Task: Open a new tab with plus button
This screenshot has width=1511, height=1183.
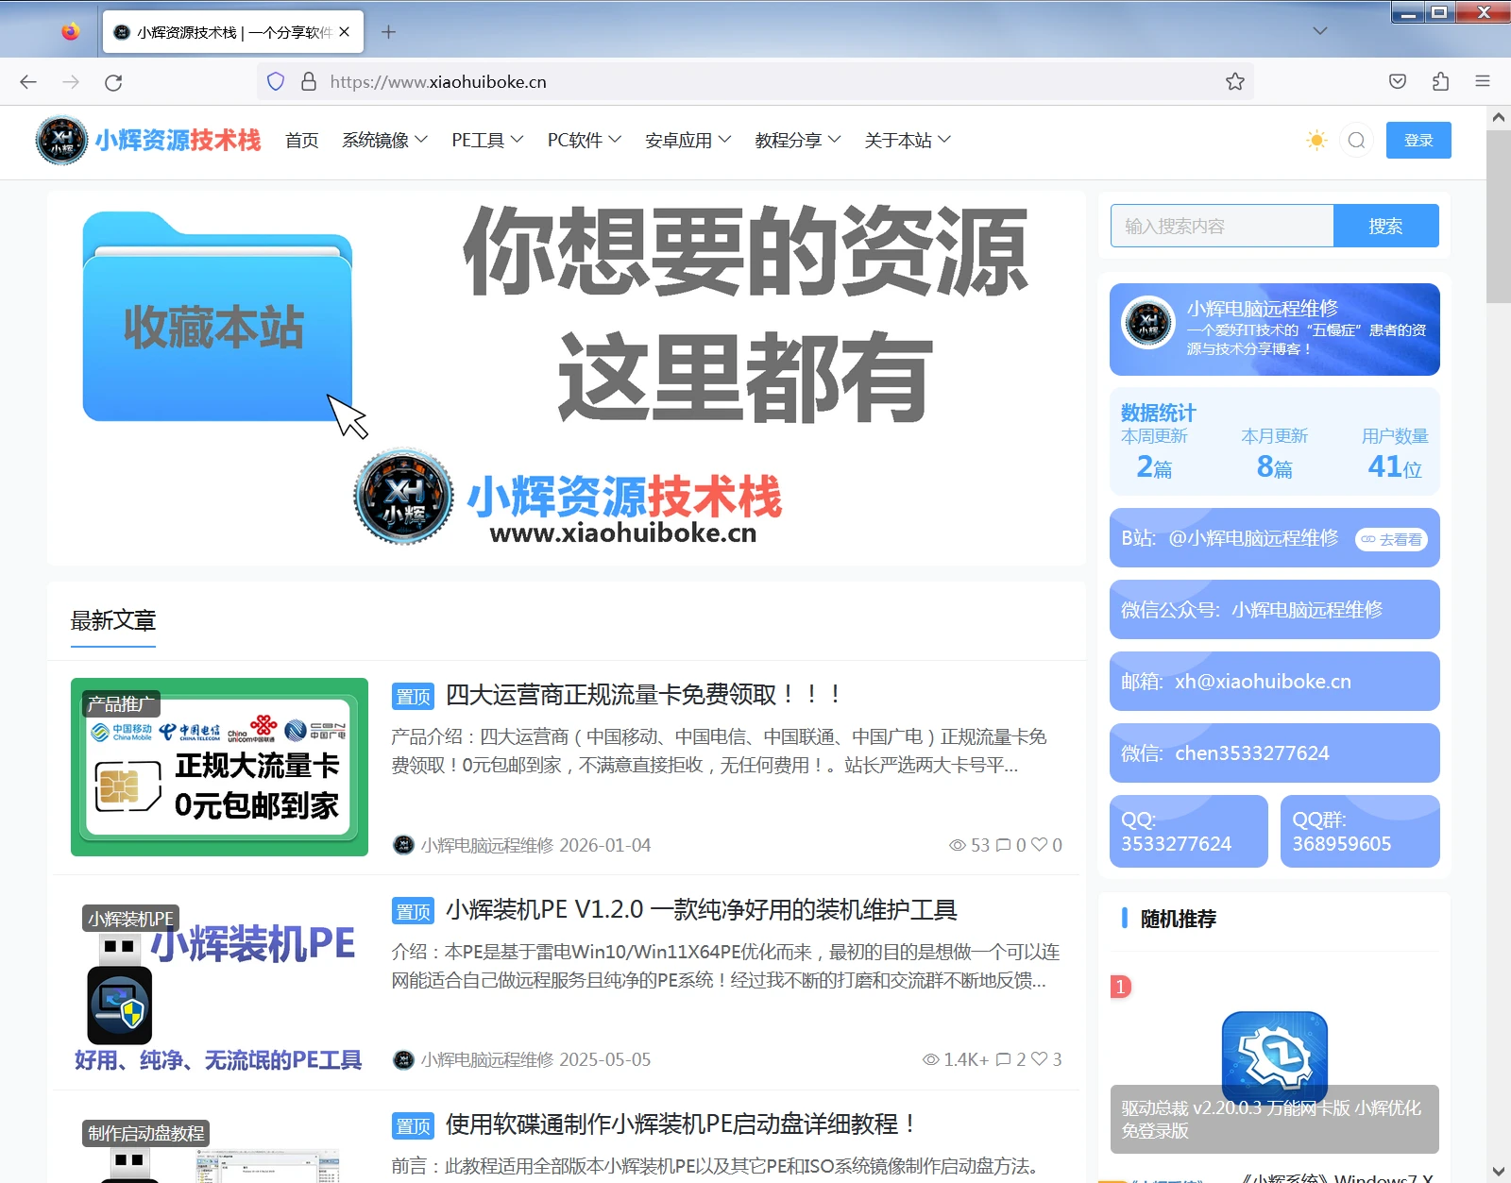Action: coord(388,32)
